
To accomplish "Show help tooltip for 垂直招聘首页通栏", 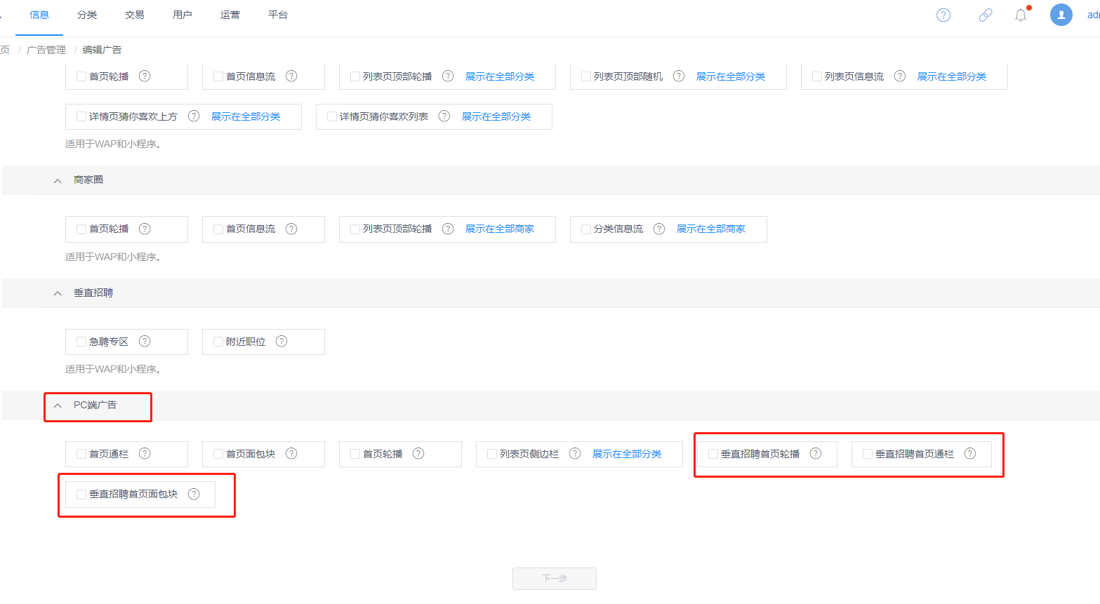I will 970,454.
